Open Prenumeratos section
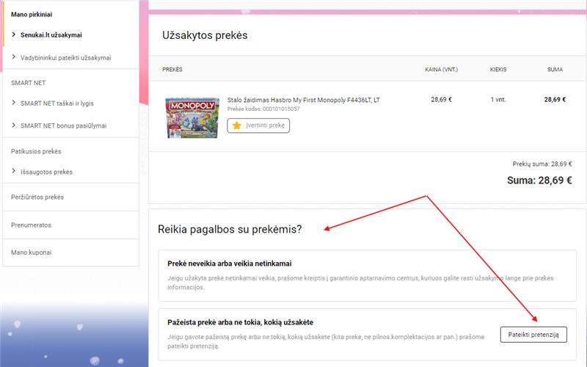The height and width of the screenshot is (367, 587). pyautogui.click(x=31, y=225)
